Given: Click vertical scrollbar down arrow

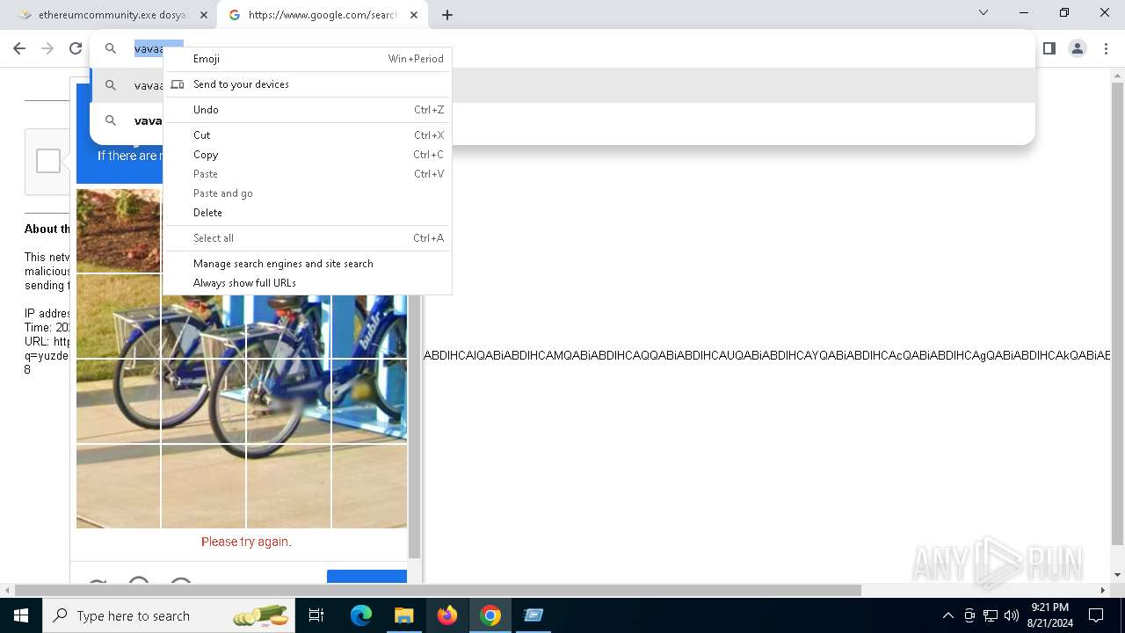Looking at the screenshot, I should pos(1117,575).
